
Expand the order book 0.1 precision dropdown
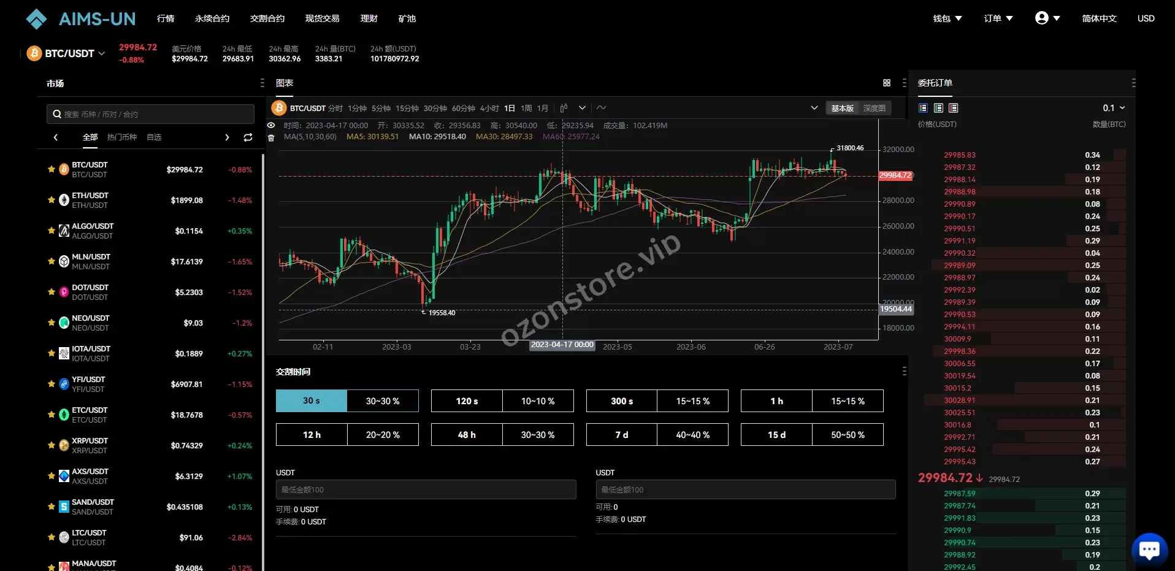[1114, 108]
